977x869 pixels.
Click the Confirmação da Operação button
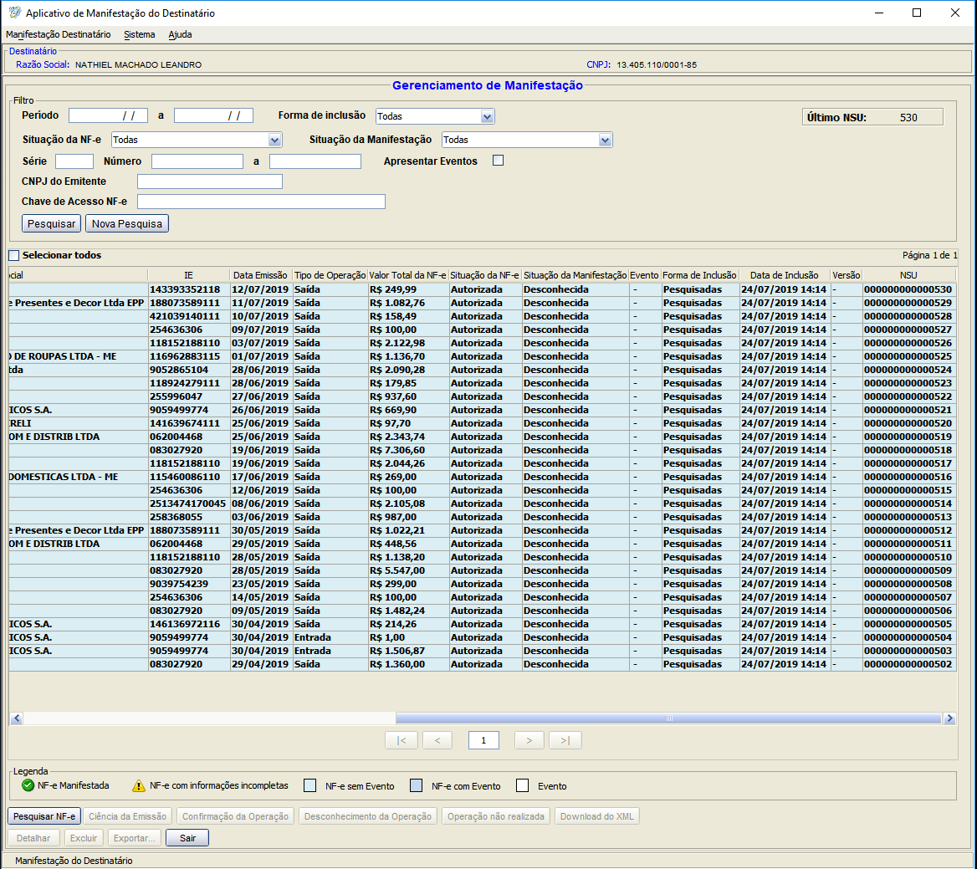(x=236, y=816)
